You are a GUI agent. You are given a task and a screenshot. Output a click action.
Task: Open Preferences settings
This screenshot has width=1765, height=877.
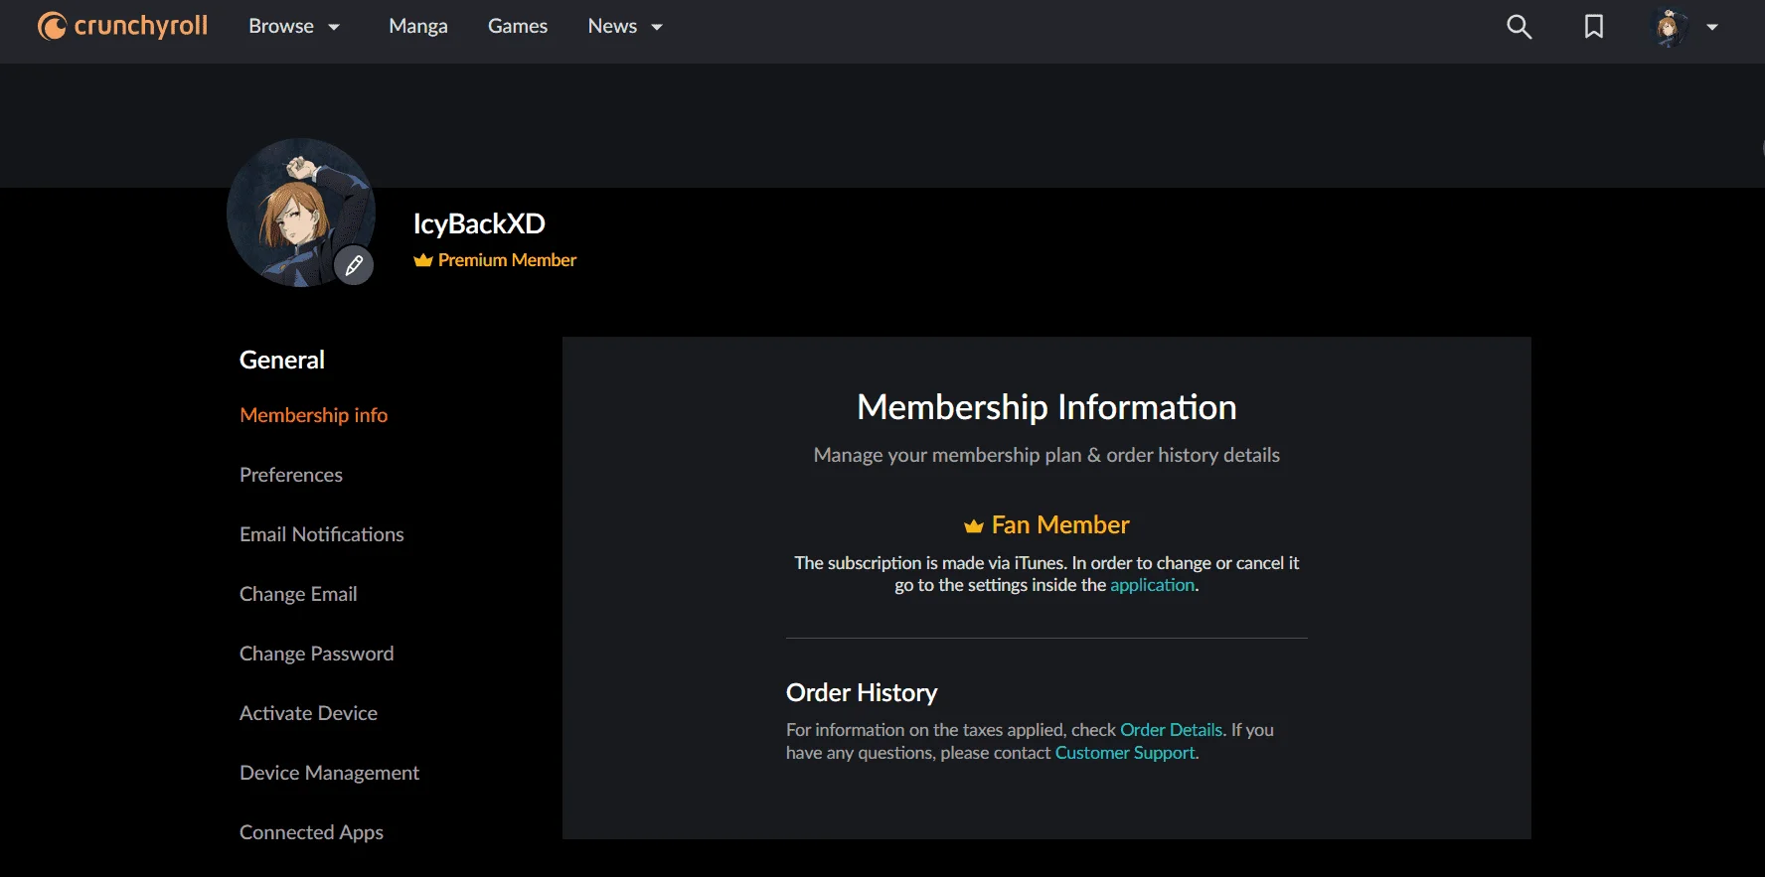pos(291,475)
